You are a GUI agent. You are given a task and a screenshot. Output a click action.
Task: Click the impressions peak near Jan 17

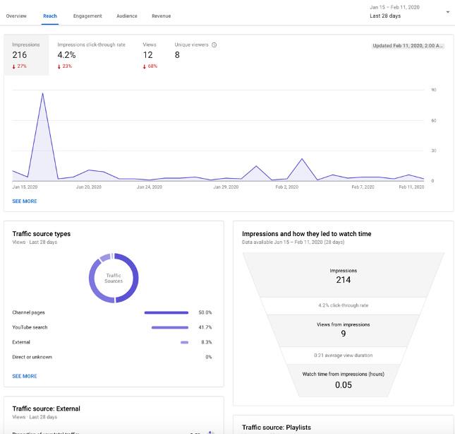(x=42, y=93)
